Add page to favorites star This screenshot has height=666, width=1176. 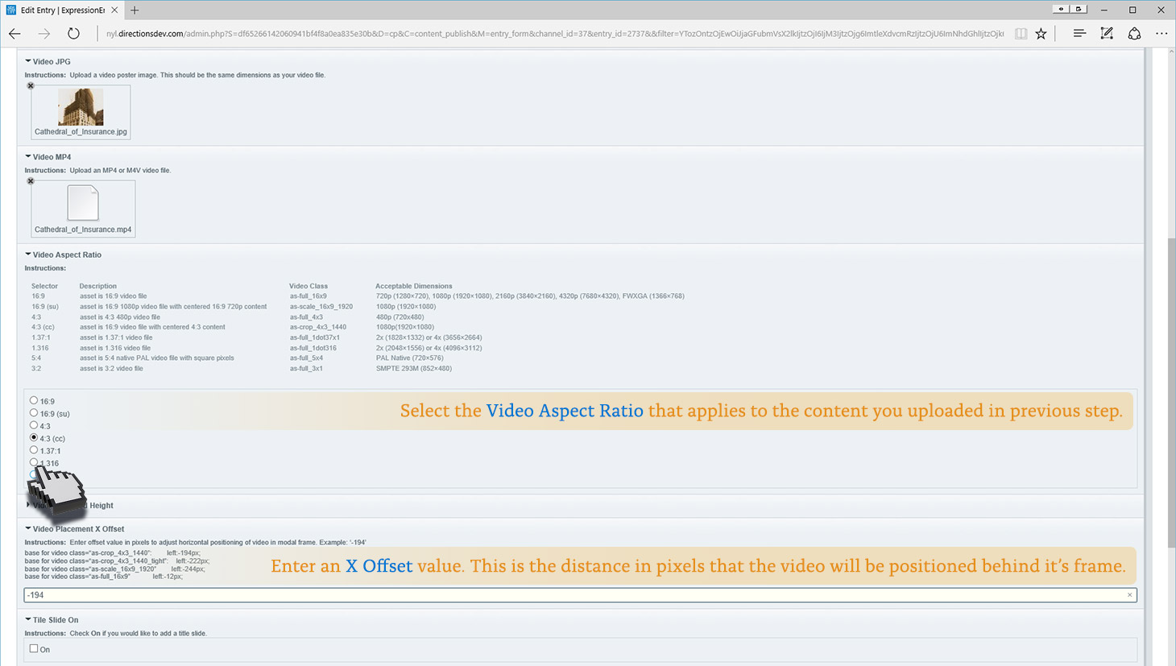[x=1041, y=34]
